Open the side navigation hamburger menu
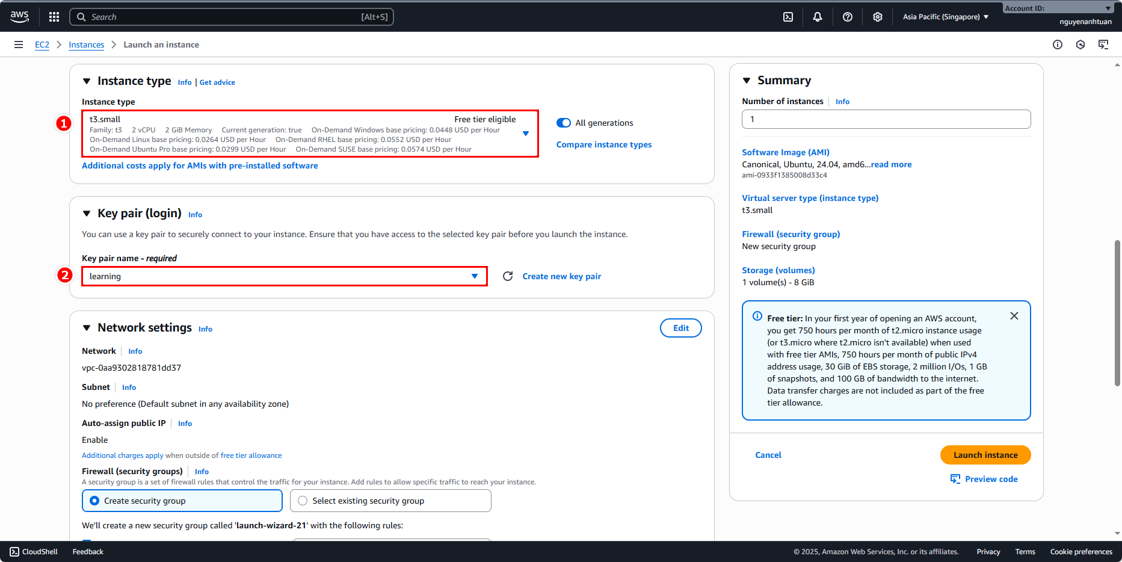The image size is (1122, 562). point(19,45)
